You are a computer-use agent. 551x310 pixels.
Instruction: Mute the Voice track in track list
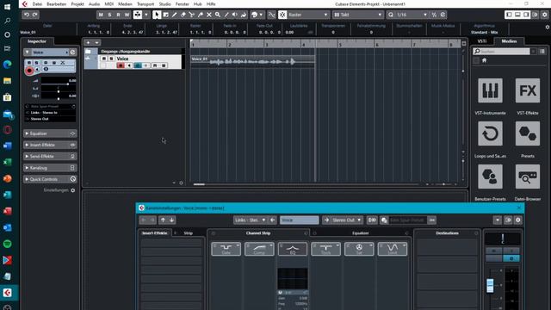coord(104,59)
